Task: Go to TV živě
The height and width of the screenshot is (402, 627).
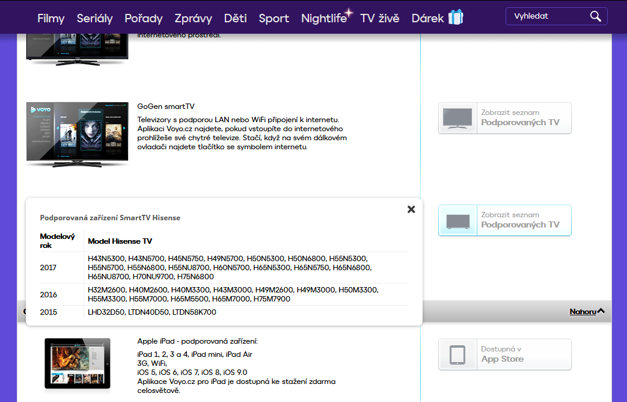Action: click(380, 19)
